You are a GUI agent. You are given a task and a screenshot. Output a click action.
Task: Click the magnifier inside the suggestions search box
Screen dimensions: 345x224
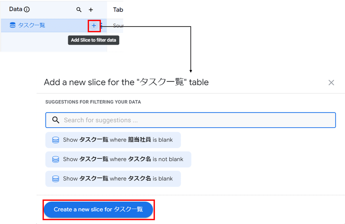(x=56, y=120)
